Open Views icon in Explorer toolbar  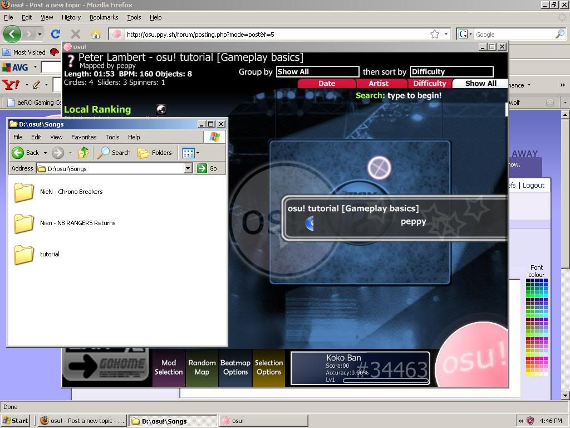point(188,153)
